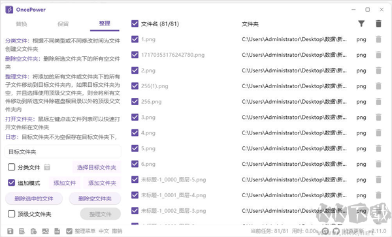Image resolution: width=392 pixels, height=237 pixels.
Task: Switch to the 保留 tab
Action: click(63, 24)
